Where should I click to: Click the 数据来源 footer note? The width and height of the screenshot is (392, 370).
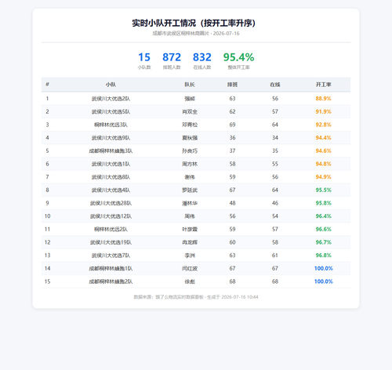pyautogui.click(x=196, y=297)
